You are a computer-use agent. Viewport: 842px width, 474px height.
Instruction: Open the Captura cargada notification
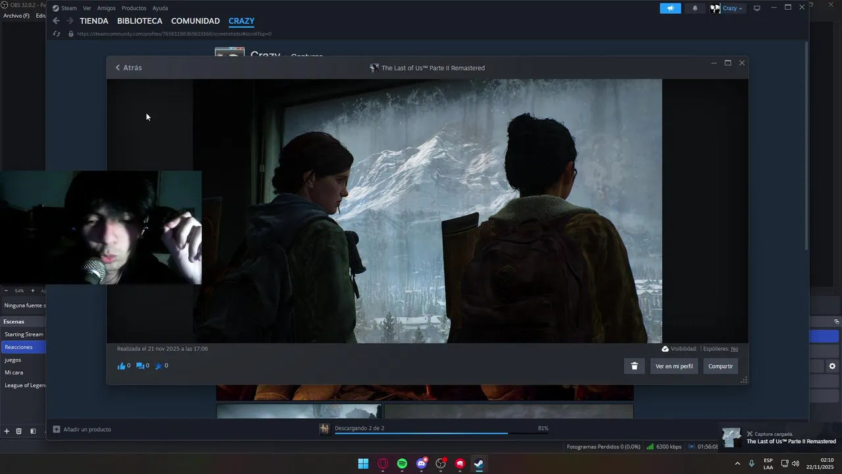click(x=780, y=438)
